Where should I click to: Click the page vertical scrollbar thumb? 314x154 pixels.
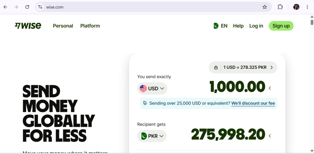tap(312, 22)
